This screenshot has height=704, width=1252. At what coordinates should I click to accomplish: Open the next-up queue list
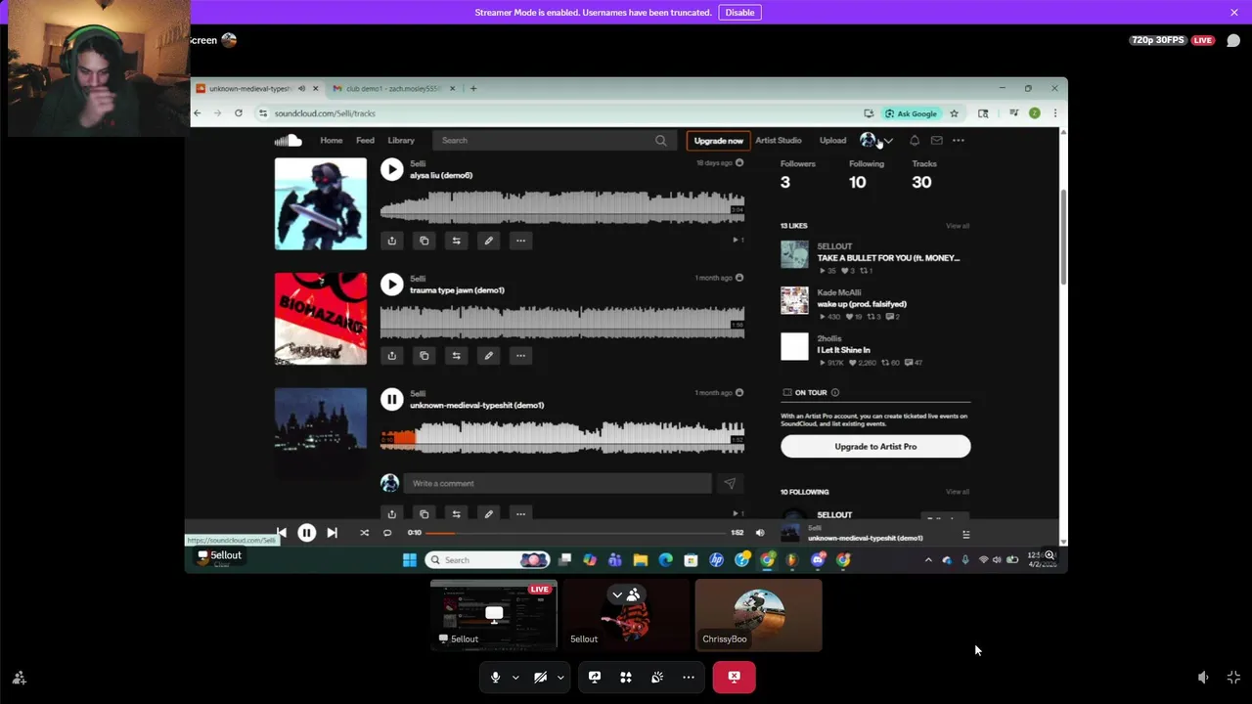tap(965, 534)
